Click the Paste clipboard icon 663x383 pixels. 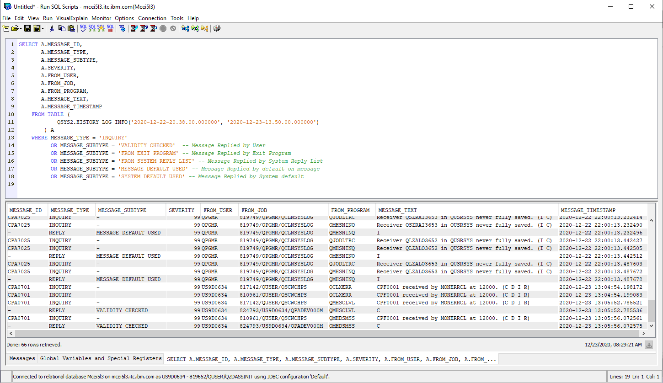[x=71, y=28]
